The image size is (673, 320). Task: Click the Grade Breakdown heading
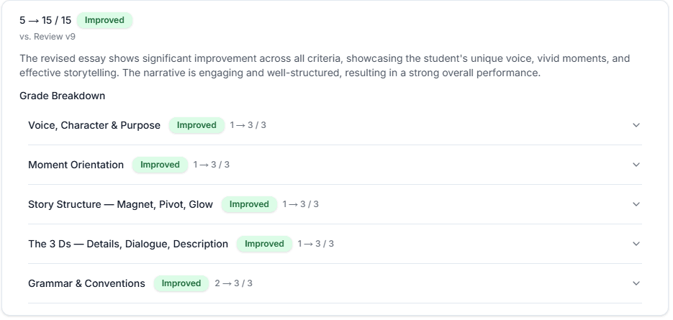click(x=62, y=96)
